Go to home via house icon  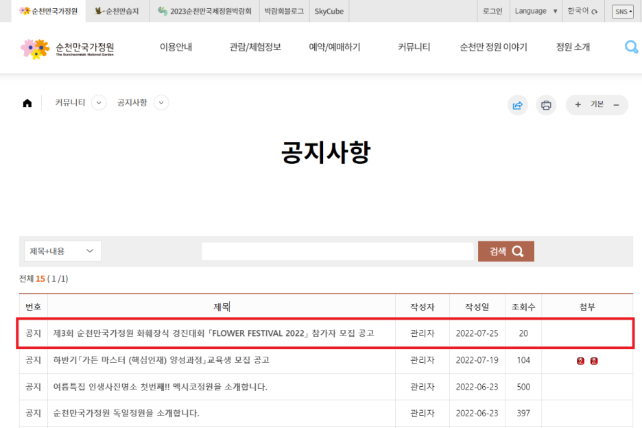click(27, 104)
